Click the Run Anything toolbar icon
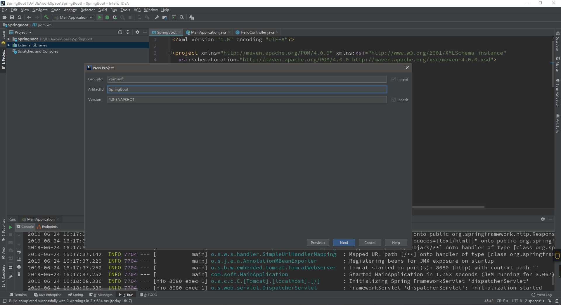Viewport: 561px width, 305px height. pyautogui.click(x=174, y=18)
